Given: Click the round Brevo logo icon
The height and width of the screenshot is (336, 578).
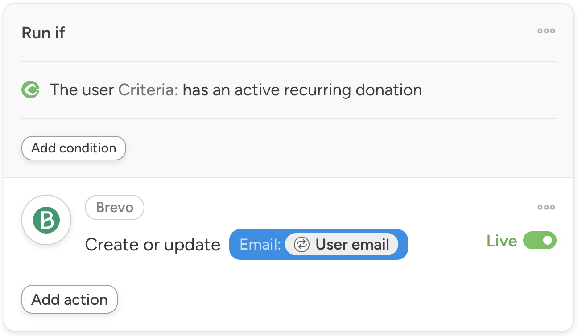Looking at the screenshot, I should point(46,220).
